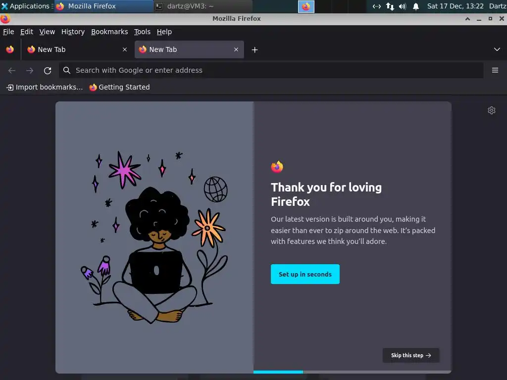Image resolution: width=507 pixels, height=380 pixels.
Task: Click the up-down arrows network transfer icon
Action: 390,6
